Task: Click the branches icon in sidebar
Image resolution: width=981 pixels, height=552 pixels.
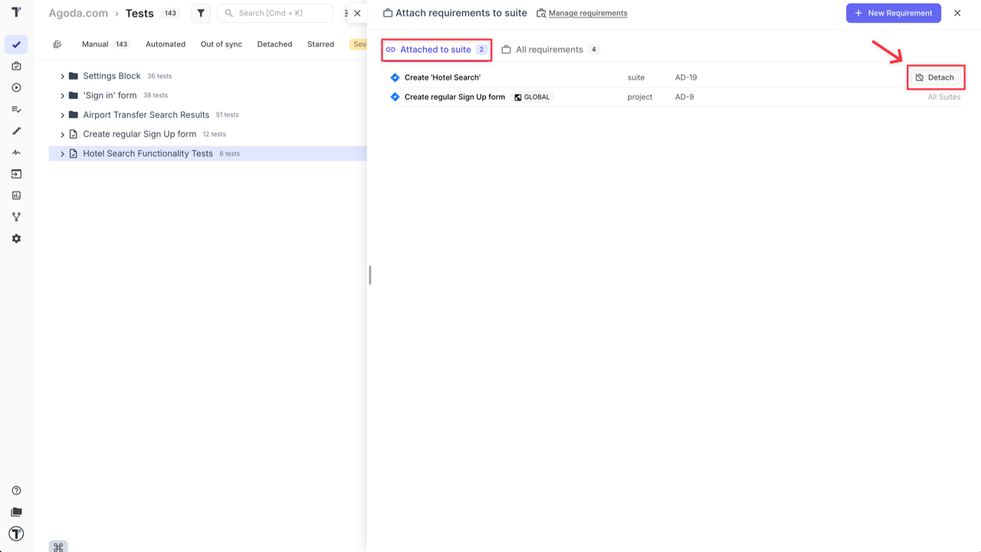Action: point(16,218)
